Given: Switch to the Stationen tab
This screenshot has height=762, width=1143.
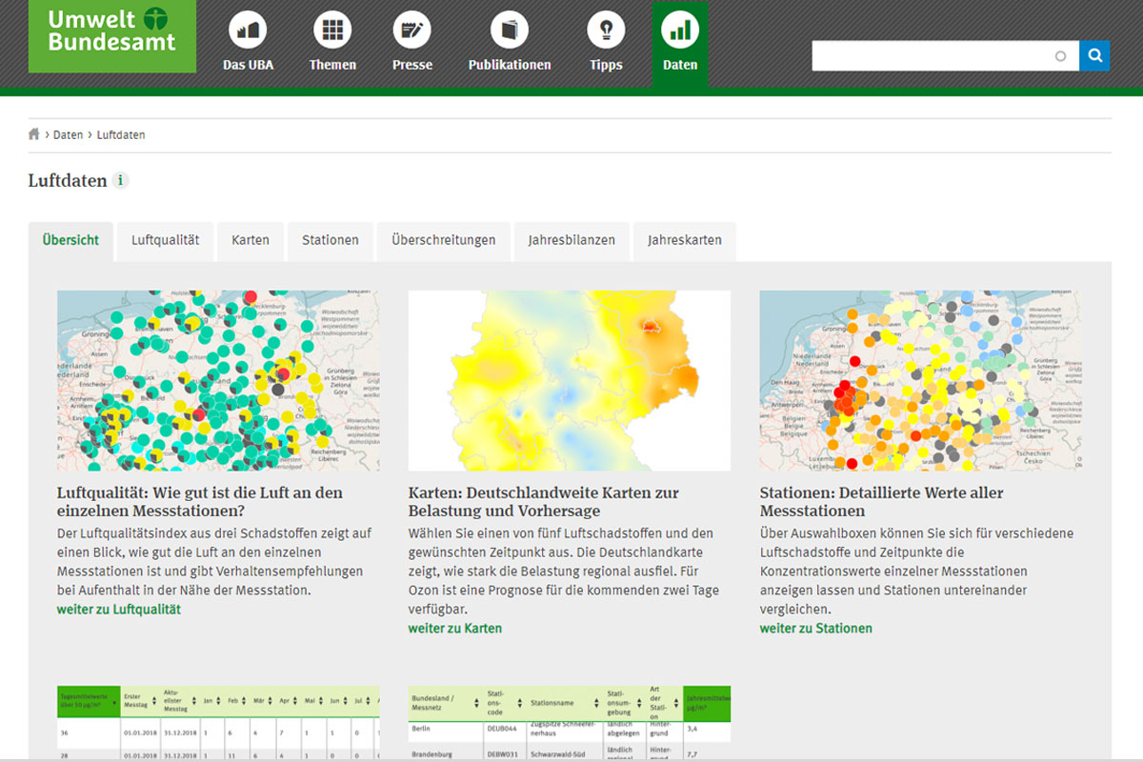Looking at the screenshot, I should pos(330,240).
